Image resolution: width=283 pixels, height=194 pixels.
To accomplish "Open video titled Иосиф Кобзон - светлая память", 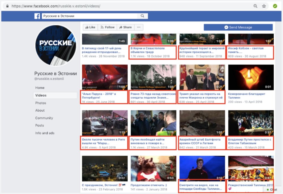I will pos(246,50).
